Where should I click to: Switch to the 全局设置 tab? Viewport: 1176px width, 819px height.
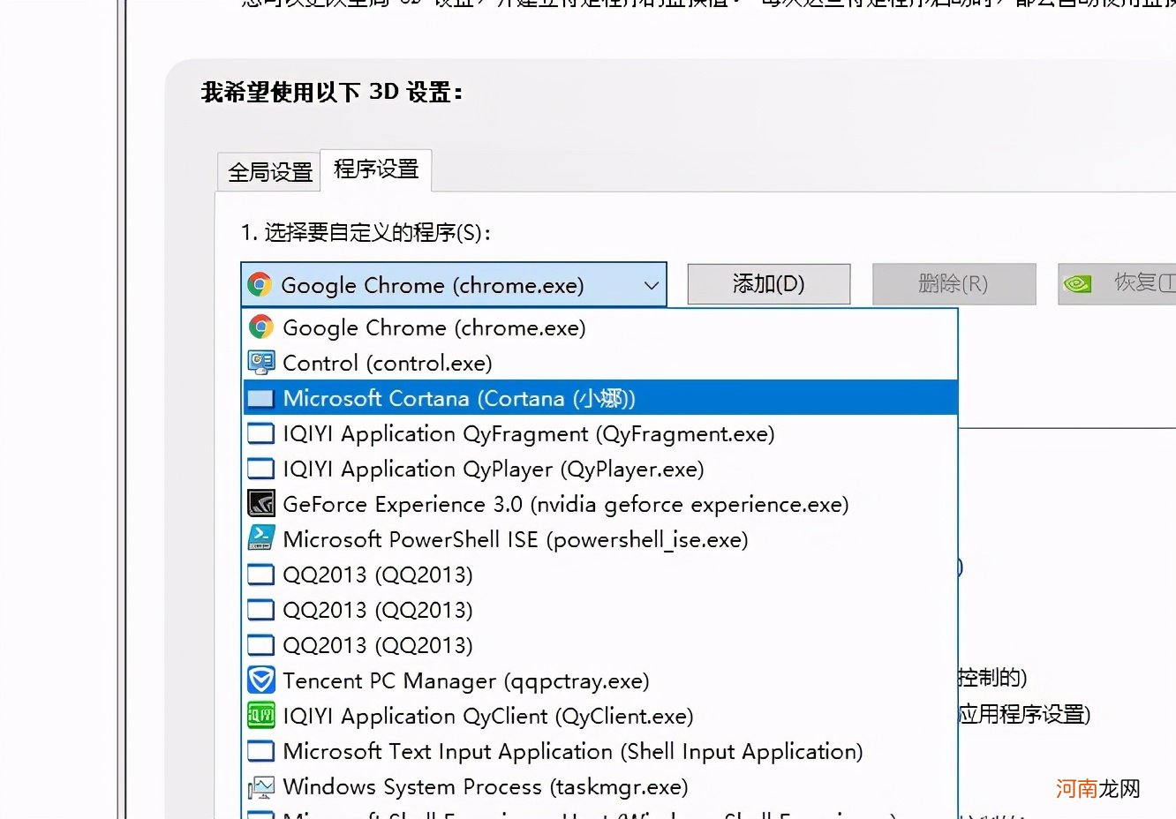(270, 172)
